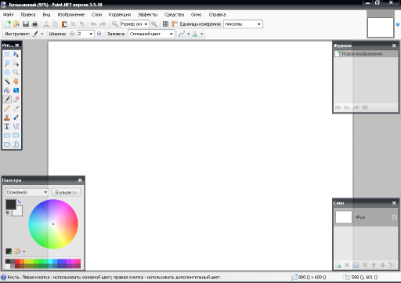Select the Rounded Rectangle tool

pos(16,136)
